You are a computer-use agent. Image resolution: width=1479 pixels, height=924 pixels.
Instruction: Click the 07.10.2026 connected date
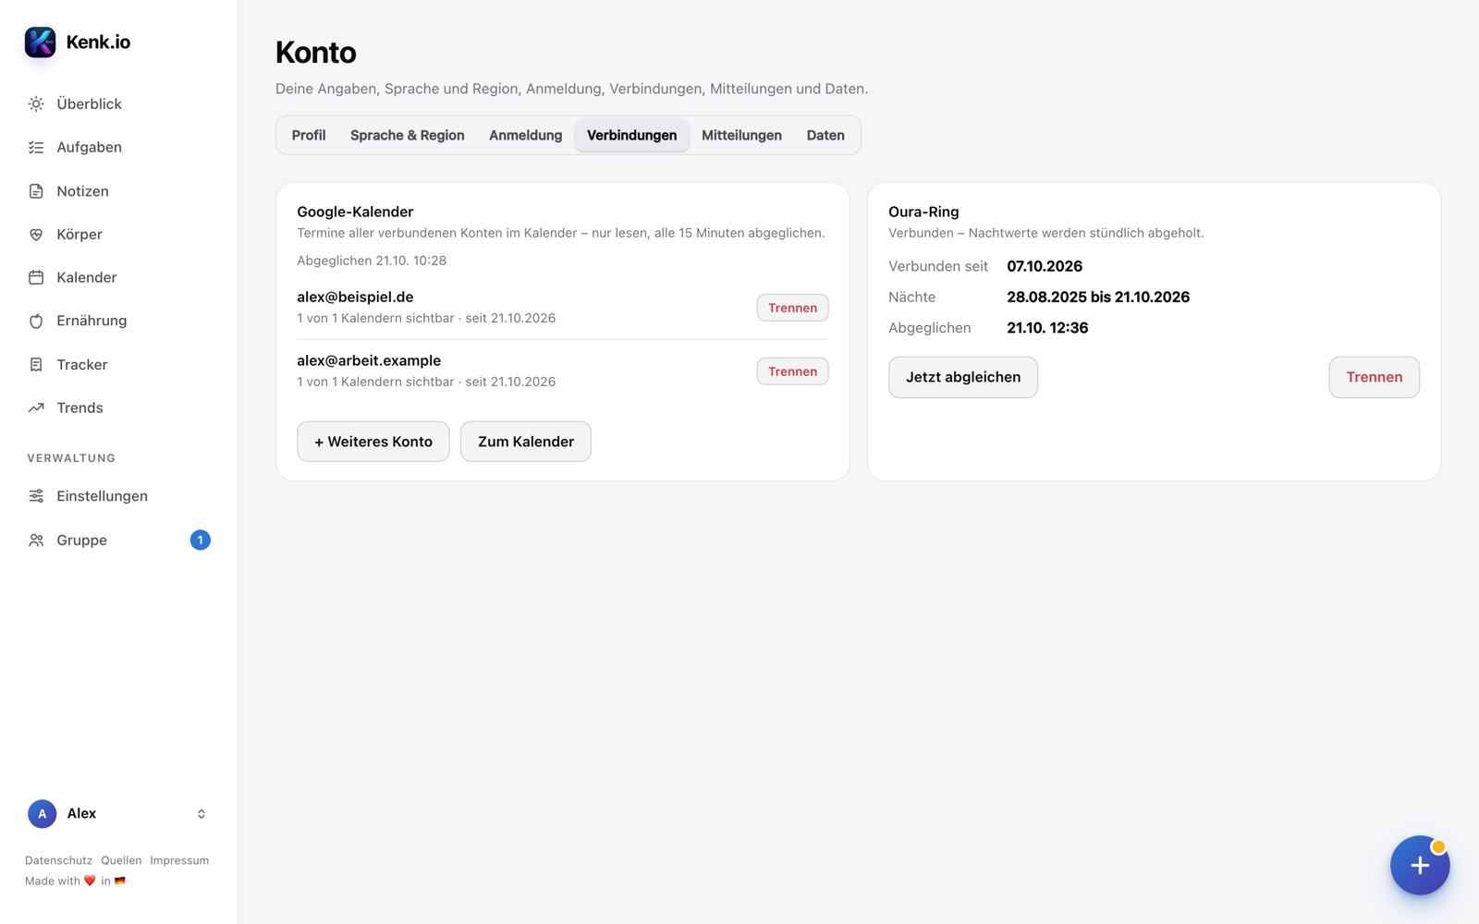pos(1045,266)
